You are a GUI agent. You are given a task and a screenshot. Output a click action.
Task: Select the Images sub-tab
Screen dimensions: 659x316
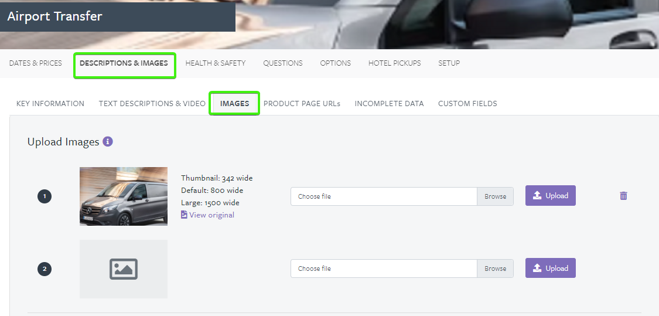[x=234, y=104]
